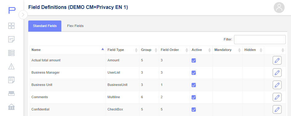Uncheck Active for Business Manager
Image resolution: width=291 pixels, height=116 pixels.
pyautogui.click(x=194, y=73)
